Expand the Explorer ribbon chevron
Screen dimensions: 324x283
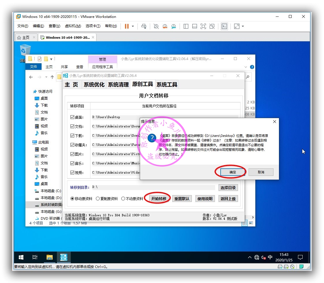(x=246, y=67)
